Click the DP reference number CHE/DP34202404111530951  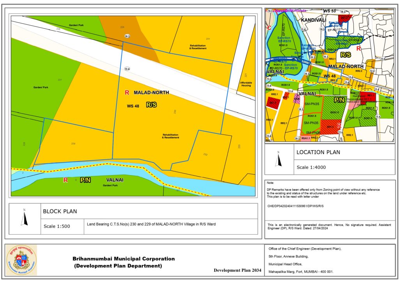click(x=296, y=205)
